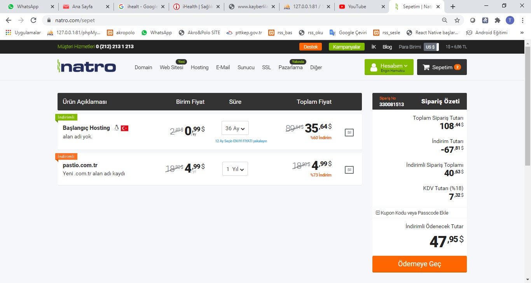
Task: Open the 1 Yıl duration dropdown
Action: pos(235,169)
